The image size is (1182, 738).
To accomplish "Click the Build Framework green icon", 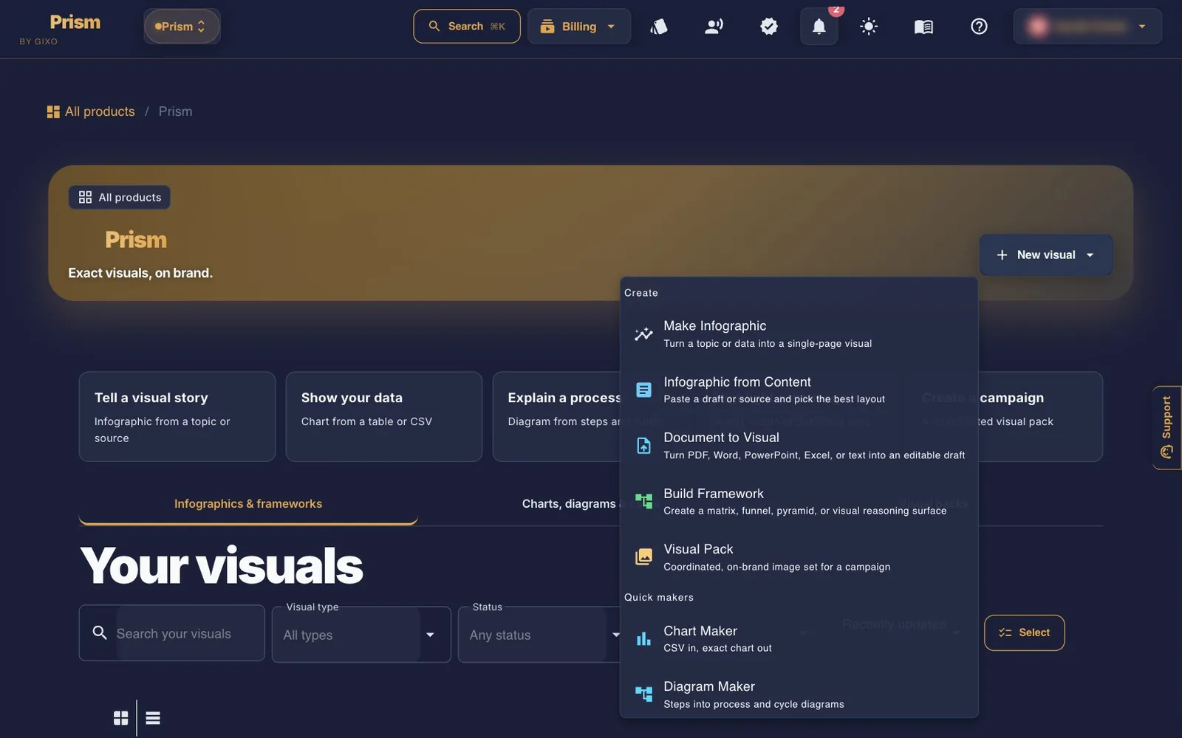I will 643,501.
